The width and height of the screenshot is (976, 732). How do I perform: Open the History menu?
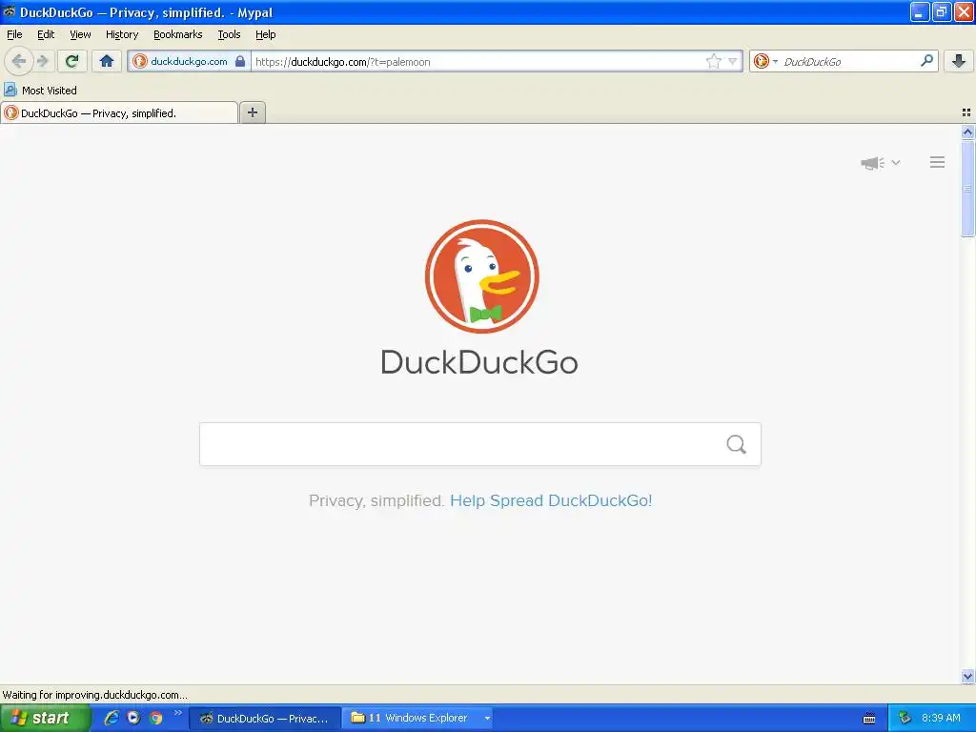(122, 34)
